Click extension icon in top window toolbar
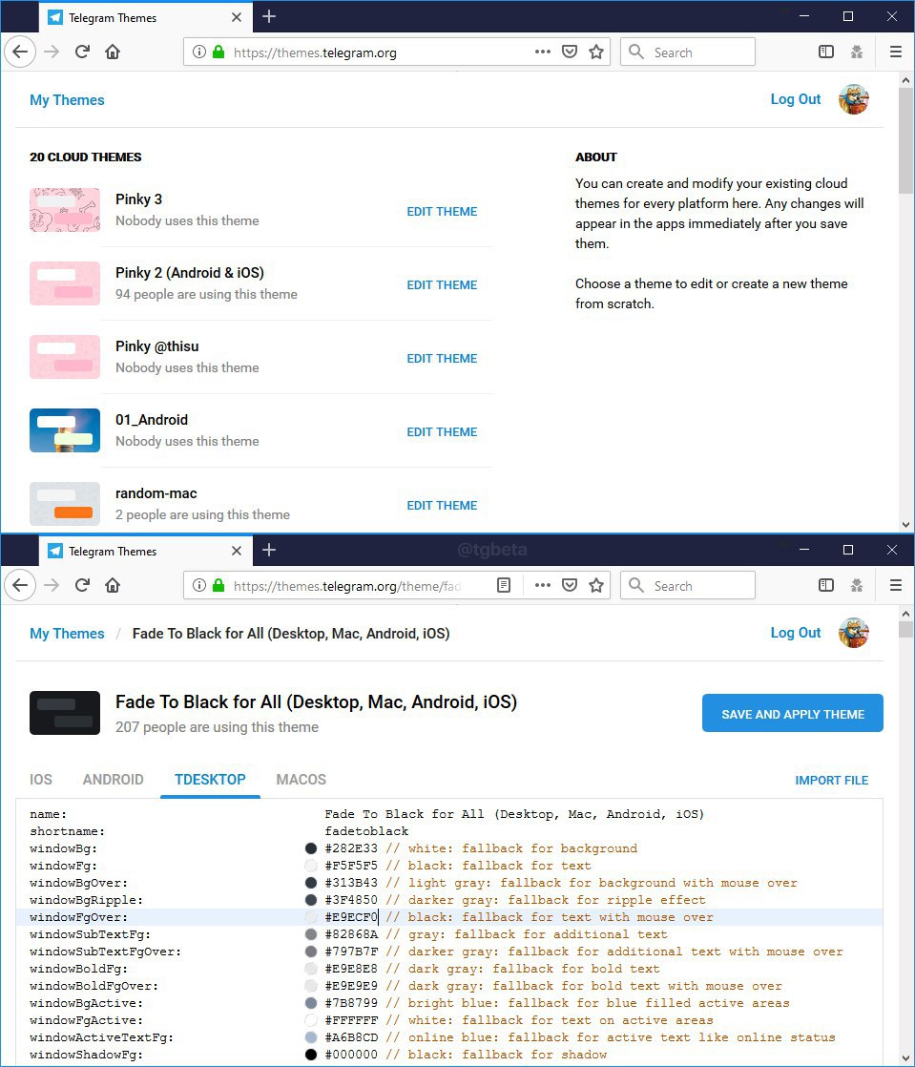Image resolution: width=915 pixels, height=1067 pixels. pyautogui.click(x=857, y=52)
